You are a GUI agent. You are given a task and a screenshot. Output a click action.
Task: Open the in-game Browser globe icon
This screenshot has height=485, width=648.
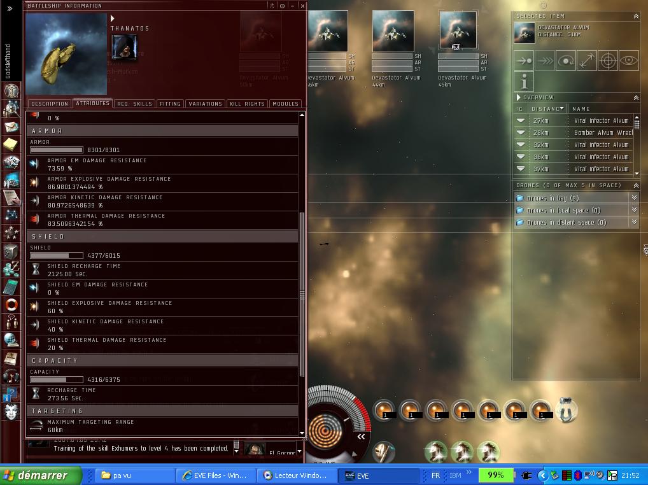(x=11, y=340)
